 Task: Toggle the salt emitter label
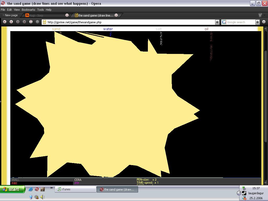159,29
